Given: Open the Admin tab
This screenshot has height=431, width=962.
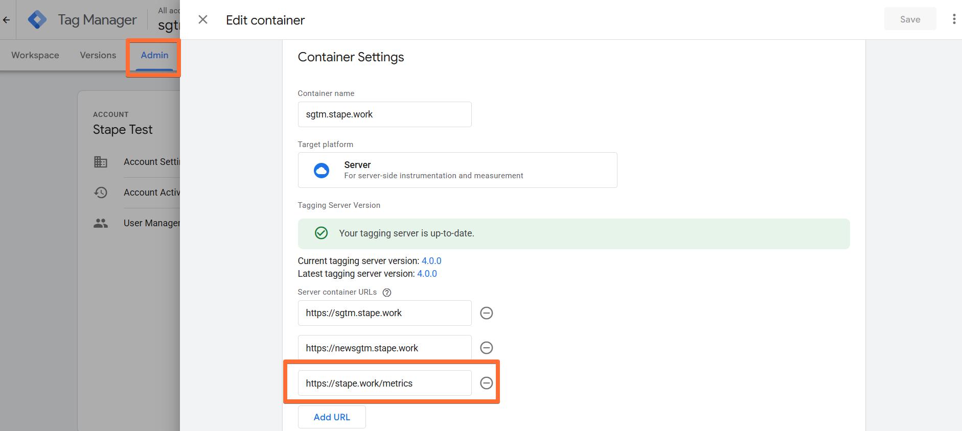Looking at the screenshot, I should [154, 55].
